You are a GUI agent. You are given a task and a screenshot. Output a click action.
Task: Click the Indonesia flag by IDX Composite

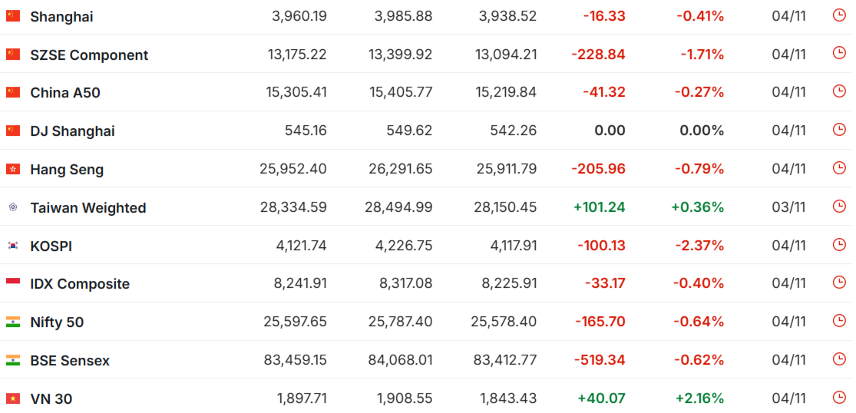13,283
